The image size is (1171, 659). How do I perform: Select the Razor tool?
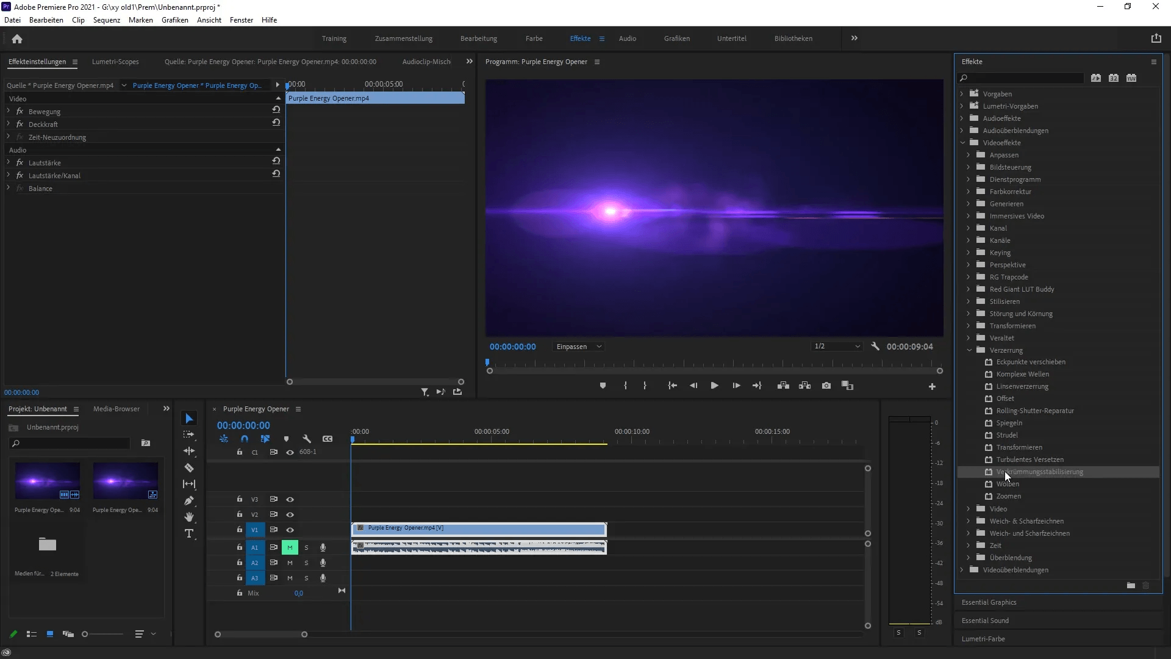189,468
